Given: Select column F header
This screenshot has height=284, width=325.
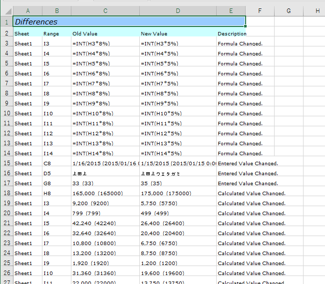Looking at the screenshot, I should [260, 10].
